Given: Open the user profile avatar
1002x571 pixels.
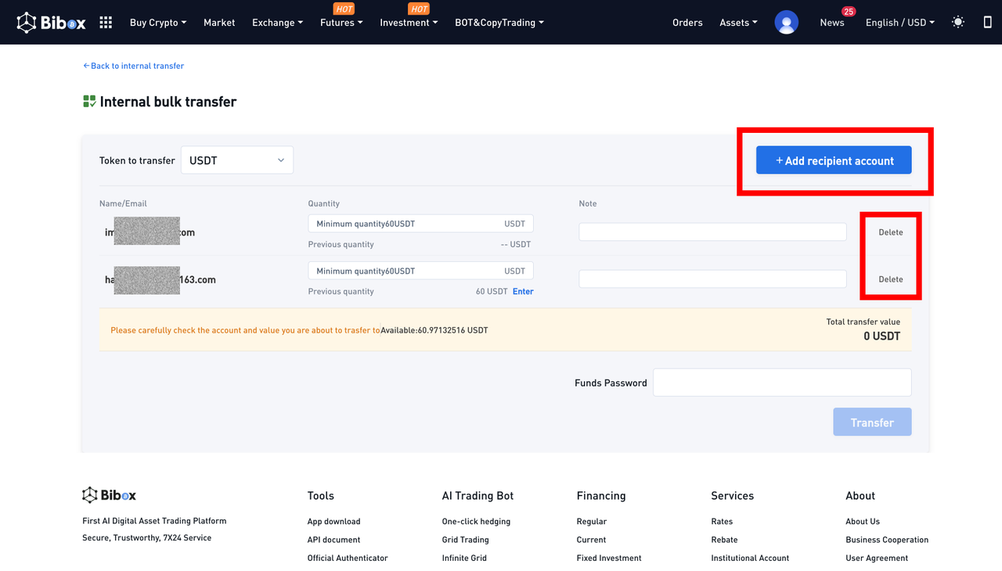Looking at the screenshot, I should coord(786,23).
